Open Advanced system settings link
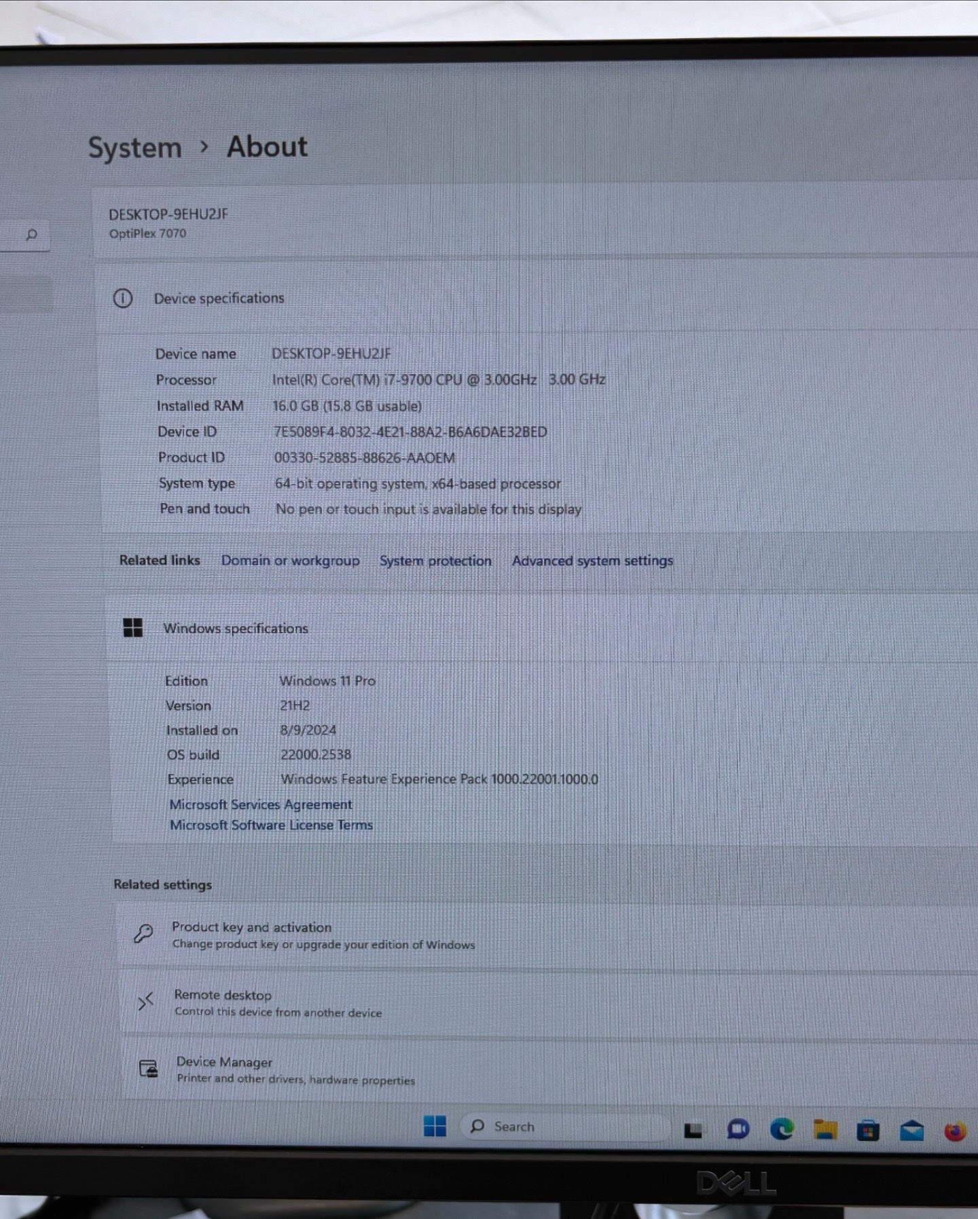This screenshot has width=978, height=1219. [592, 561]
